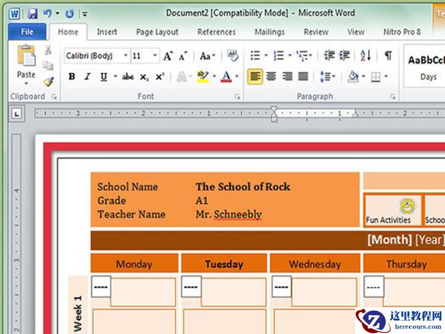Open the Word application icon menu
Screen dimensions: 445x334
coord(14,13)
